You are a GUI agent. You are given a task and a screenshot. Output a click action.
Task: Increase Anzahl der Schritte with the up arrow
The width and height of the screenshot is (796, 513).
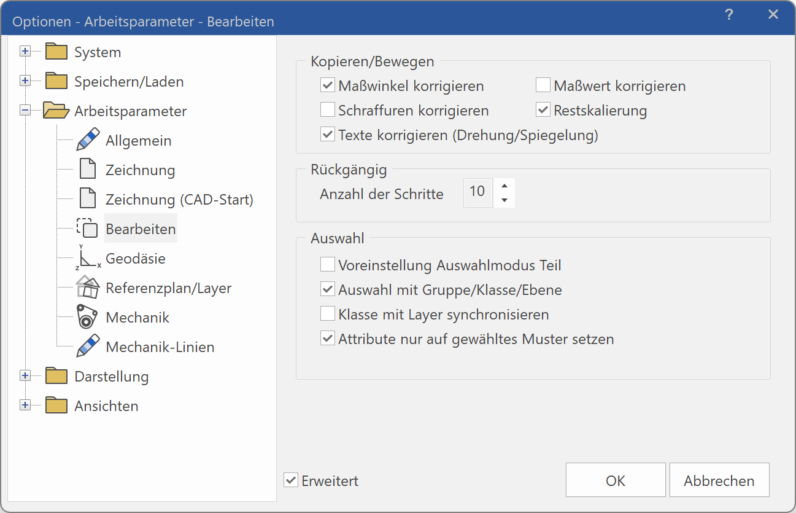point(504,186)
